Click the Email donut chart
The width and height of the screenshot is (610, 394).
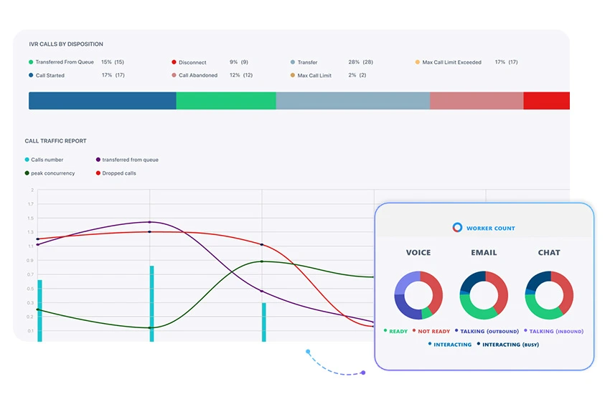click(484, 295)
